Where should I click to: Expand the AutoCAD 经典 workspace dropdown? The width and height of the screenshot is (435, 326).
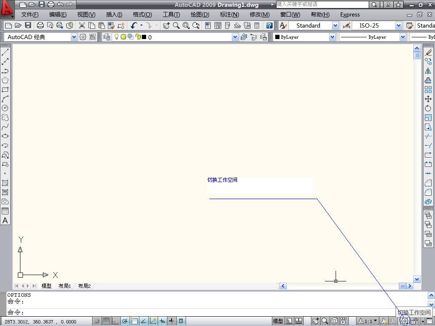(74, 37)
